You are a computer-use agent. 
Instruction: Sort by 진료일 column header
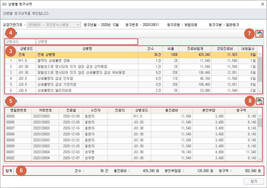(x=71, y=110)
